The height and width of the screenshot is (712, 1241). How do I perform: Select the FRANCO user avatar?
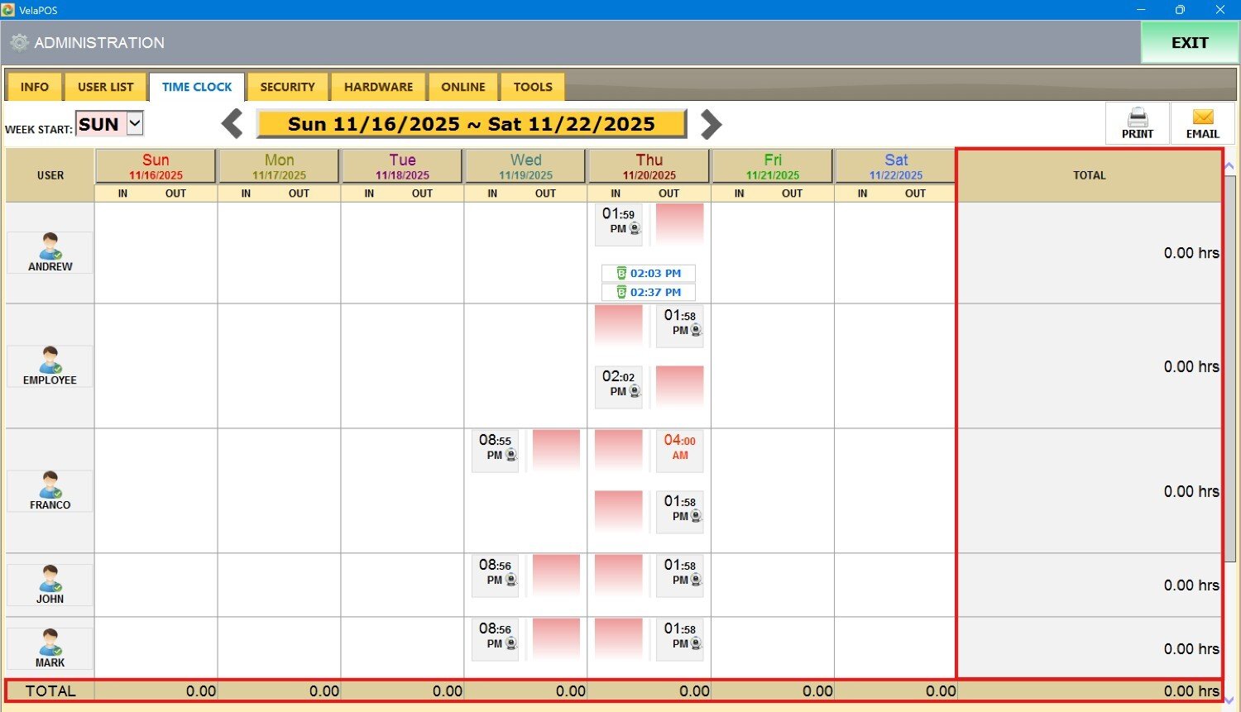50,485
